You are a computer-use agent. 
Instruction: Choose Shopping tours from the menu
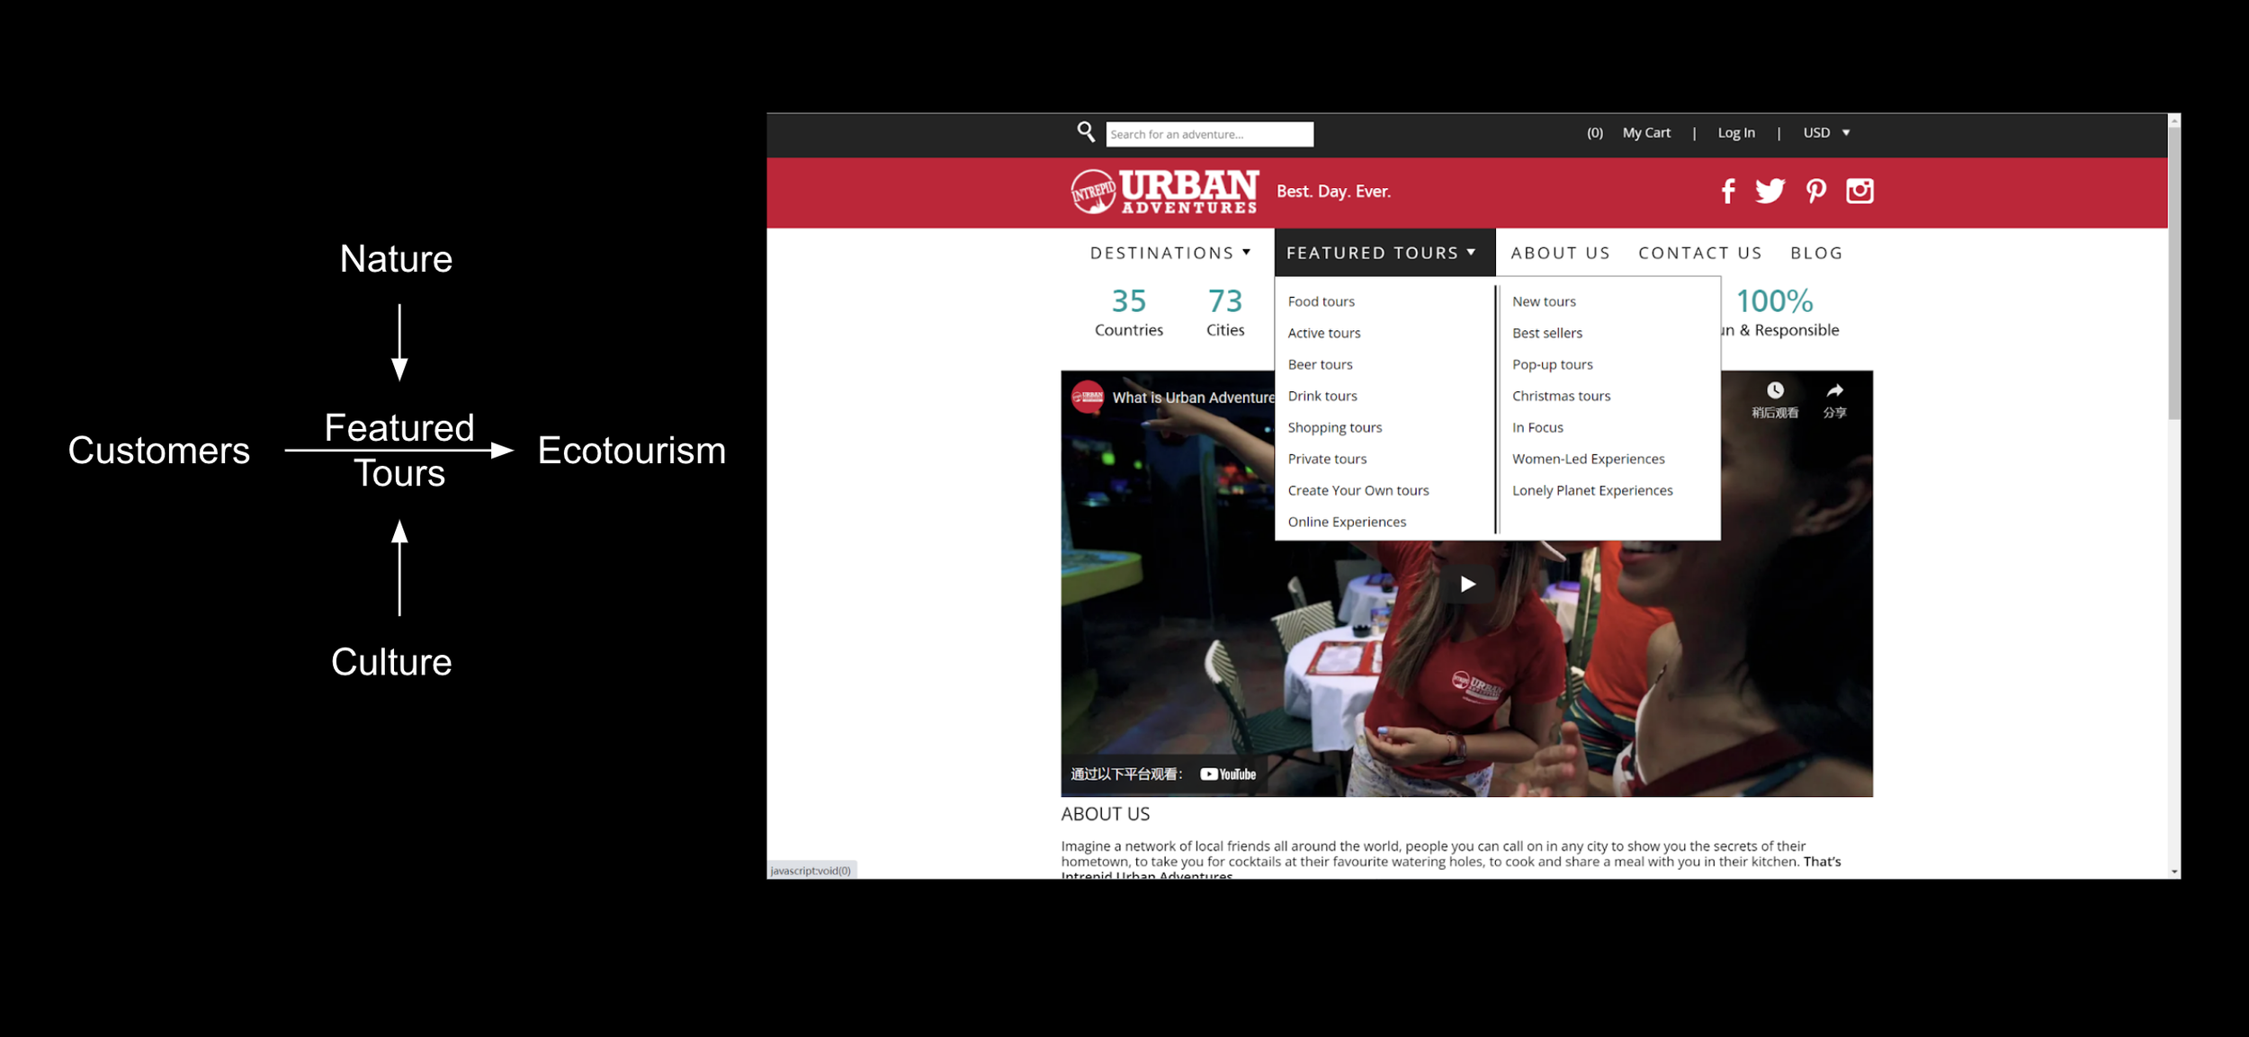click(x=1334, y=427)
